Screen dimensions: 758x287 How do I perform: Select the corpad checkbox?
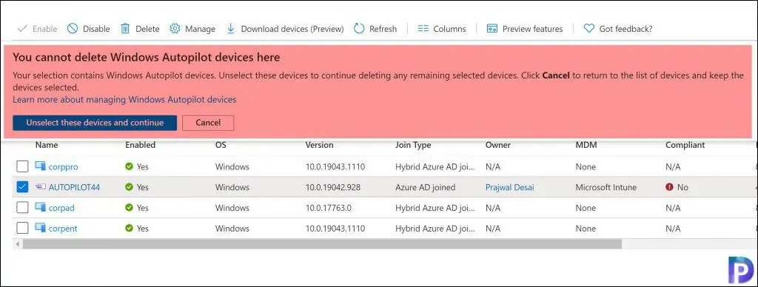23,208
